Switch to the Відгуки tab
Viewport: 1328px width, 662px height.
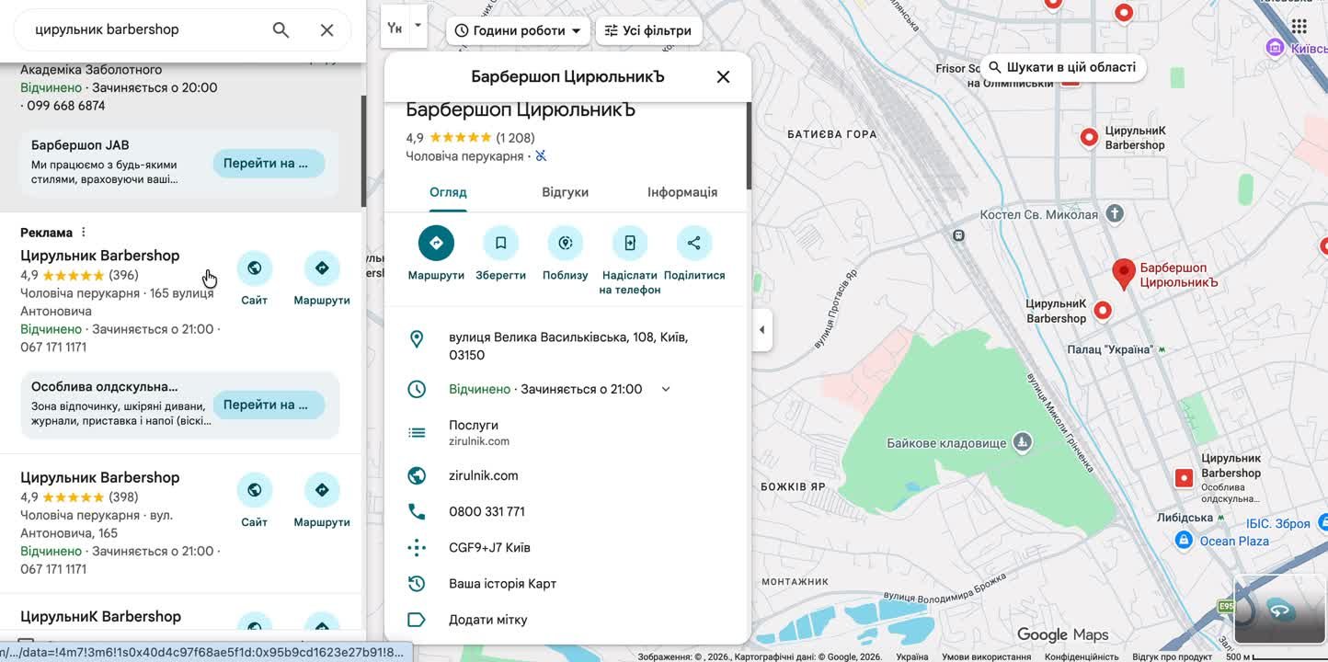click(566, 192)
